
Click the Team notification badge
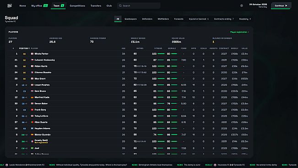point(62,6)
